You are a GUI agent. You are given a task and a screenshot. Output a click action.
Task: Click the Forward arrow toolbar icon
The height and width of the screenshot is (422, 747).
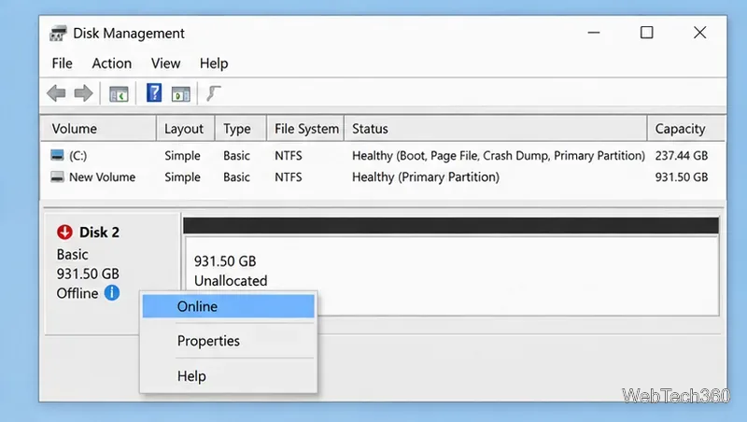tap(84, 92)
